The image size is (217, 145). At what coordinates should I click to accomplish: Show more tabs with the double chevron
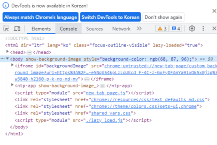click(x=139, y=29)
